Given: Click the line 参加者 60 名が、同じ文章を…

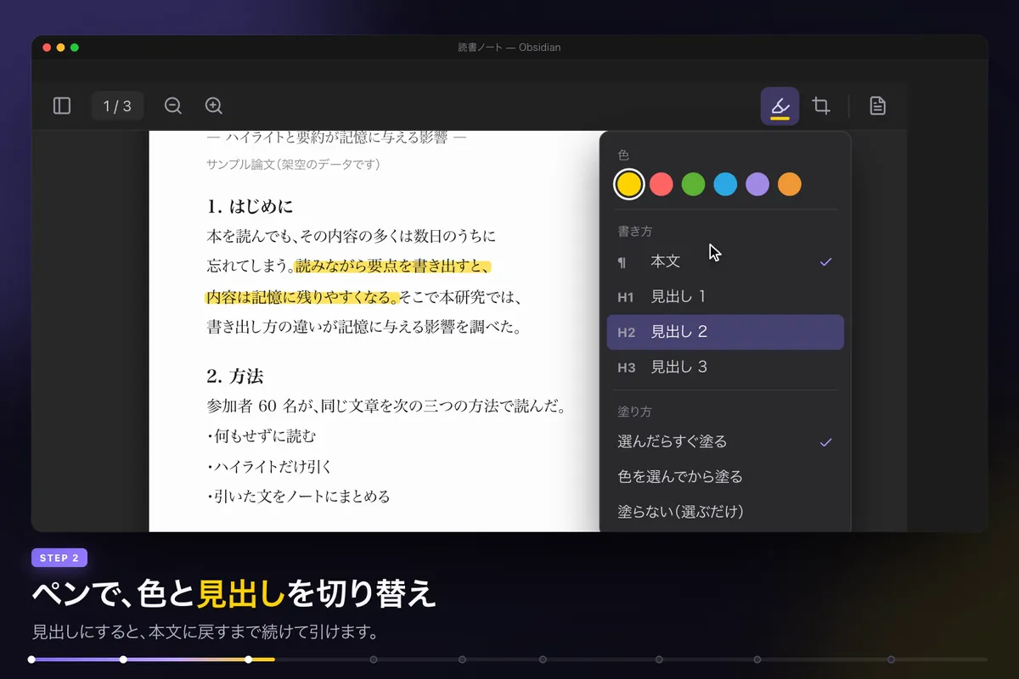Looking at the screenshot, I should click(x=386, y=406).
